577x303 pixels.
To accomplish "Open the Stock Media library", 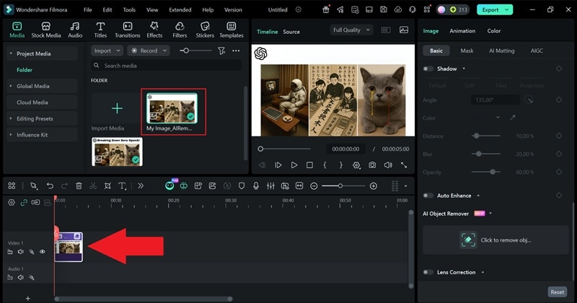I will click(x=46, y=30).
